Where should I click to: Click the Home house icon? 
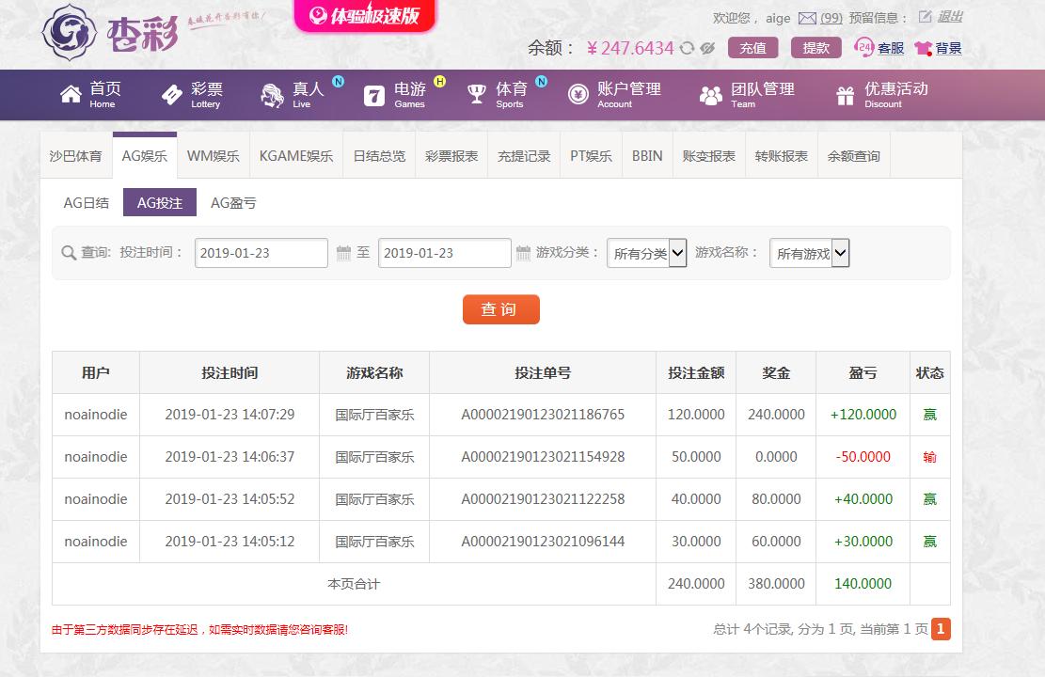click(71, 95)
